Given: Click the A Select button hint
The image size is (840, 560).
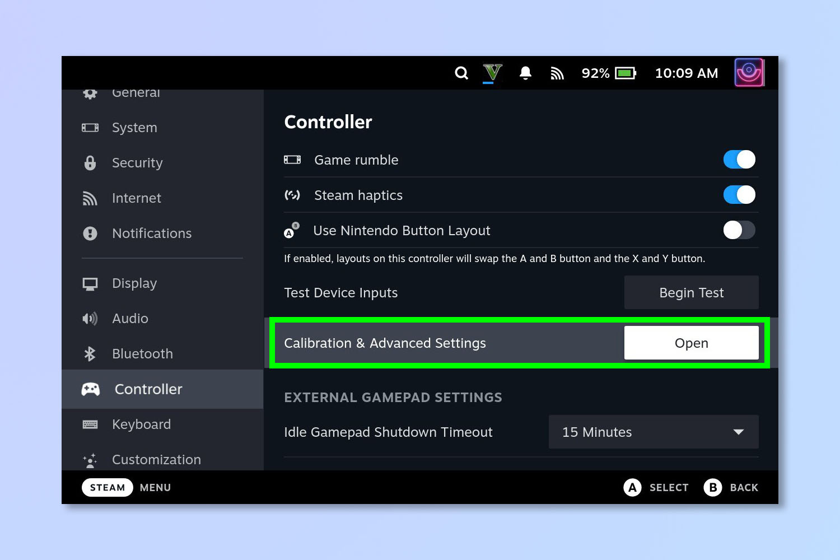Looking at the screenshot, I should tap(656, 488).
